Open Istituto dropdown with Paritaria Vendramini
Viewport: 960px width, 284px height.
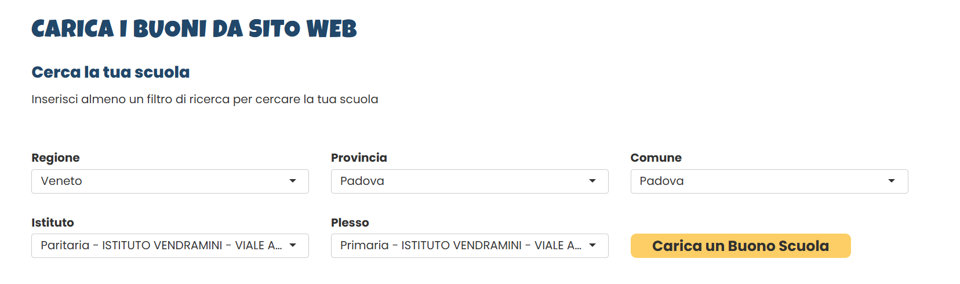(170, 246)
